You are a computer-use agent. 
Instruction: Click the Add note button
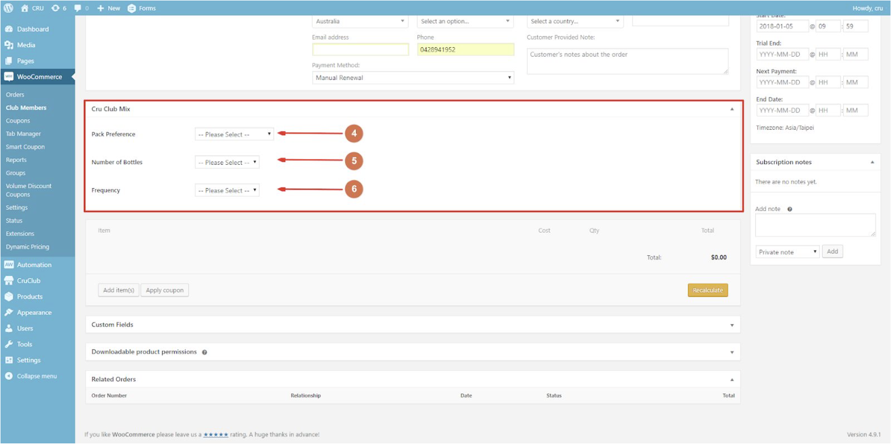tap(833, 252)
